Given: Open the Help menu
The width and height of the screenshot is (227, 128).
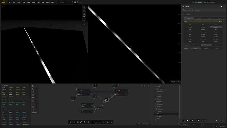Looking at the screenshot, I should tap(52, 2).
